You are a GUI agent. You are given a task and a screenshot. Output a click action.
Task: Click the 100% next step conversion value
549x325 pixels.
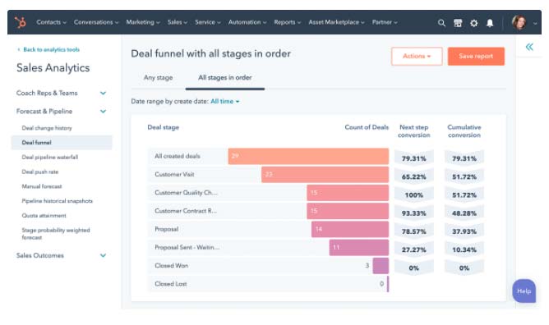(x=414, y=195)
